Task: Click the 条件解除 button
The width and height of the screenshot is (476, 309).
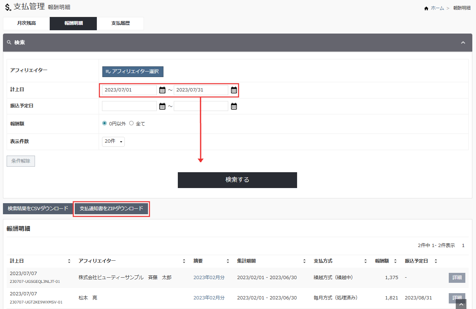Action: [21, 161]
